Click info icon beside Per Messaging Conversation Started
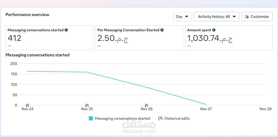Screen dimensions: 278x137 pyautogui.click(x=162, y=30)
